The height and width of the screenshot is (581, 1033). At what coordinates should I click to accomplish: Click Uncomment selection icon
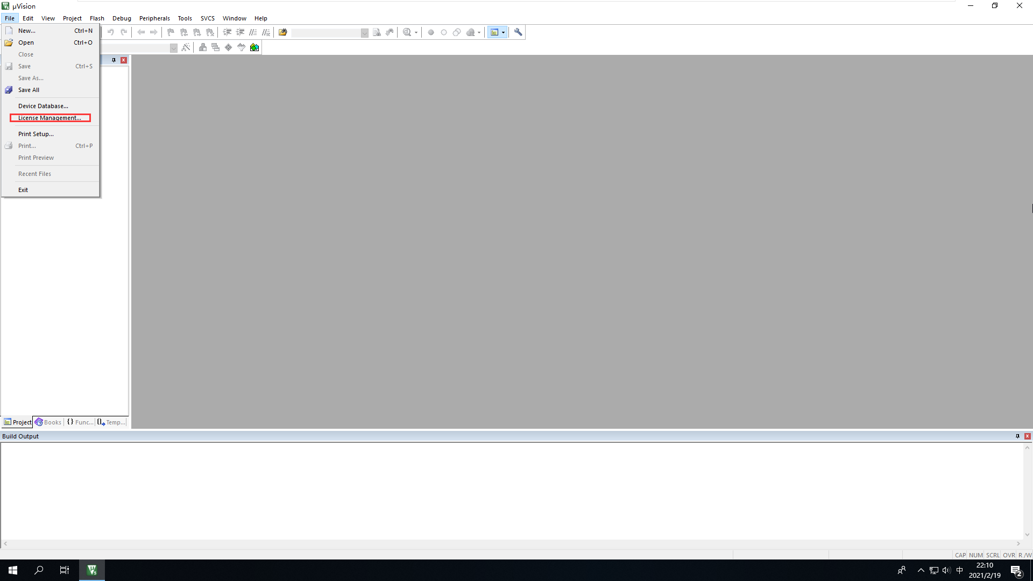(266, 32)
